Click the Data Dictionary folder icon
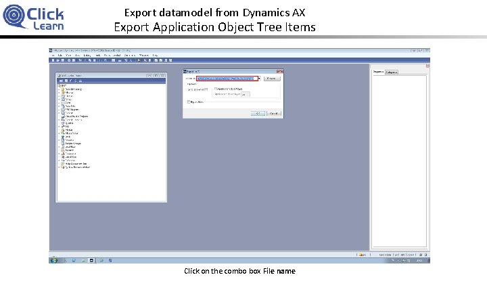 (x=63, y=89)
